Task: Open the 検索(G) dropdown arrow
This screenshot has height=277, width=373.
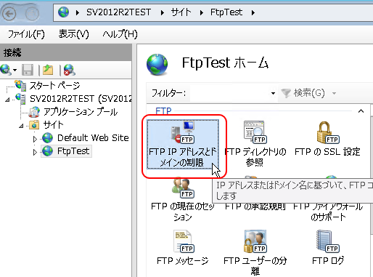Action: click(334, 93)
